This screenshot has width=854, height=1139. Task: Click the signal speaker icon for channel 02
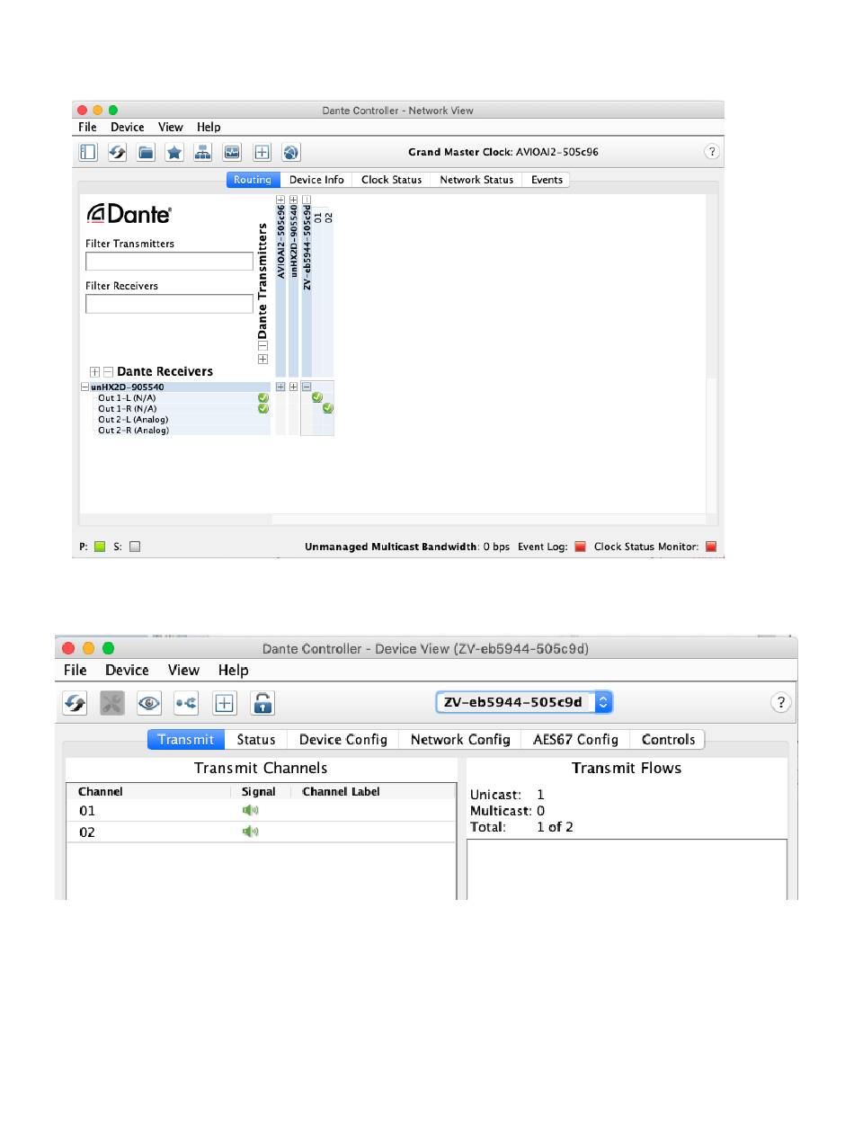[x=250, y=832]
